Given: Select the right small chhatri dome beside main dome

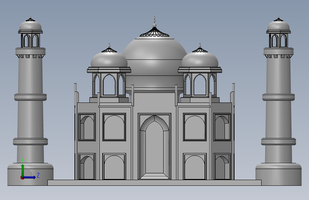Looking at the screenshot, I should point(200,60).
